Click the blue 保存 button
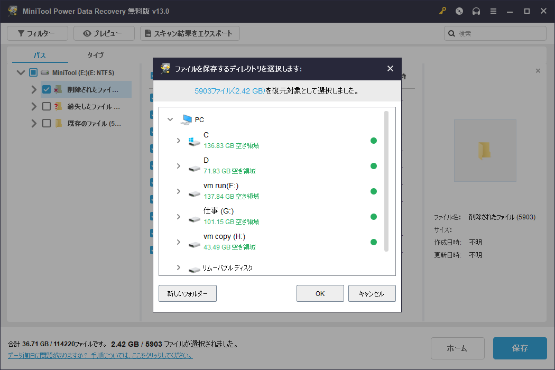 520,348
